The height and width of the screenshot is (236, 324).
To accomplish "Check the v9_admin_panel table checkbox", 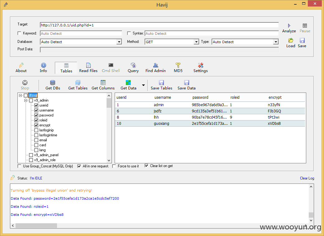I will (x=31, y=155).
